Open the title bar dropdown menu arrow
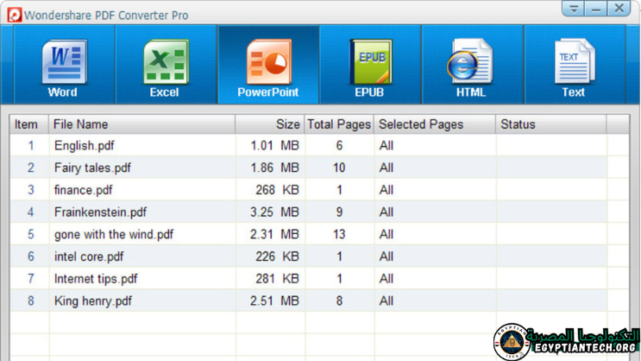Screen dimensions: 641x361 coord(573,9)
